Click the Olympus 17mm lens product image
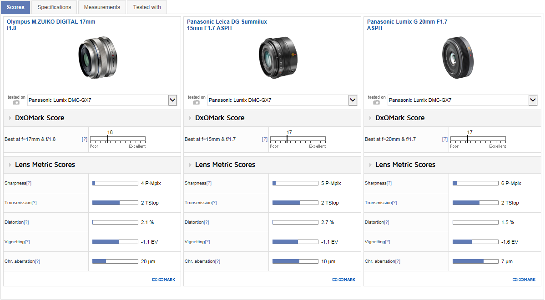Viewport: 545px width, 300px height. coord(98,58)
